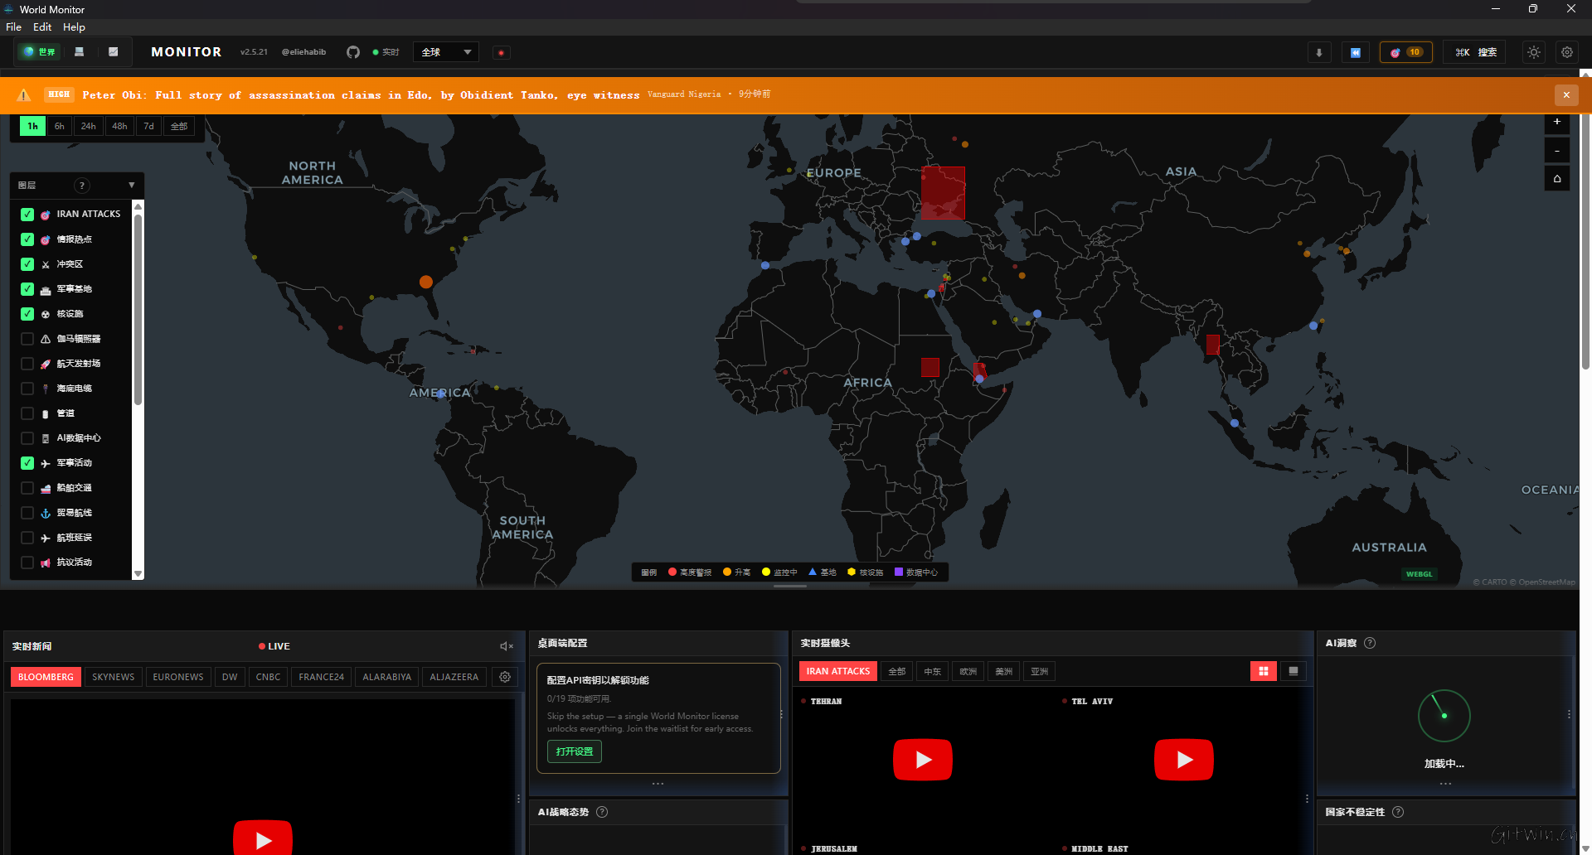Dismiss the orange breaking news banner
This screenshot has height=855, width=1592.
tap(1566, 95)
